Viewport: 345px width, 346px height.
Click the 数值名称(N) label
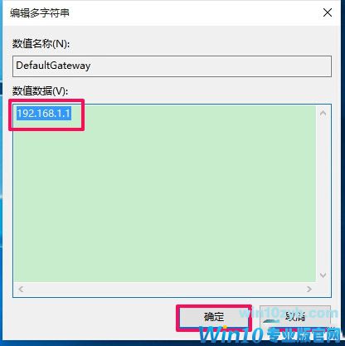click(41, 44)
